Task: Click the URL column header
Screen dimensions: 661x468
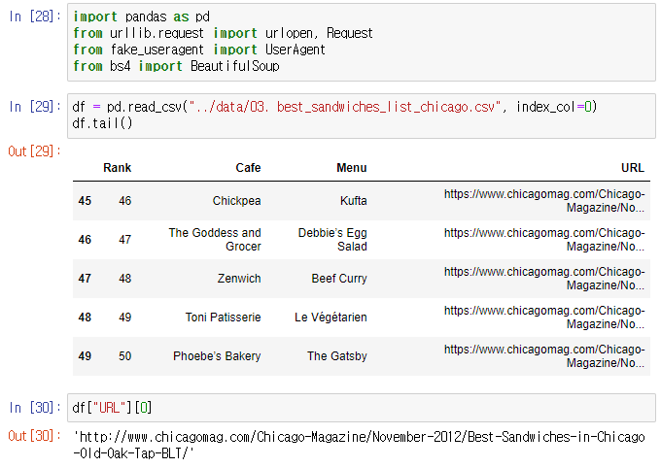Action: tap(633, 168)
